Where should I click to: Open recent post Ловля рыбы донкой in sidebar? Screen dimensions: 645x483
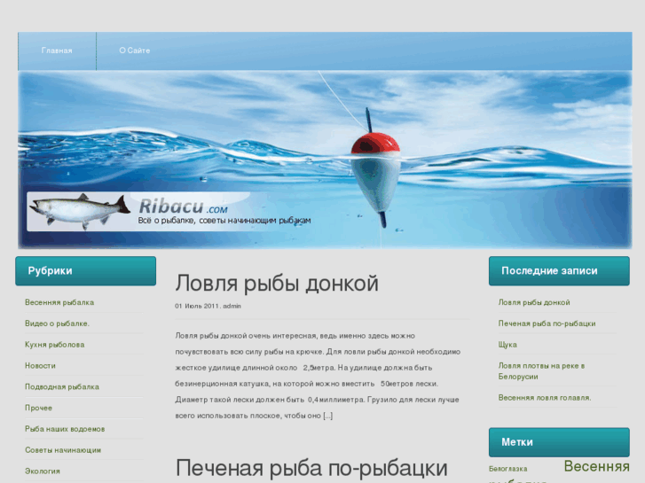534,302
